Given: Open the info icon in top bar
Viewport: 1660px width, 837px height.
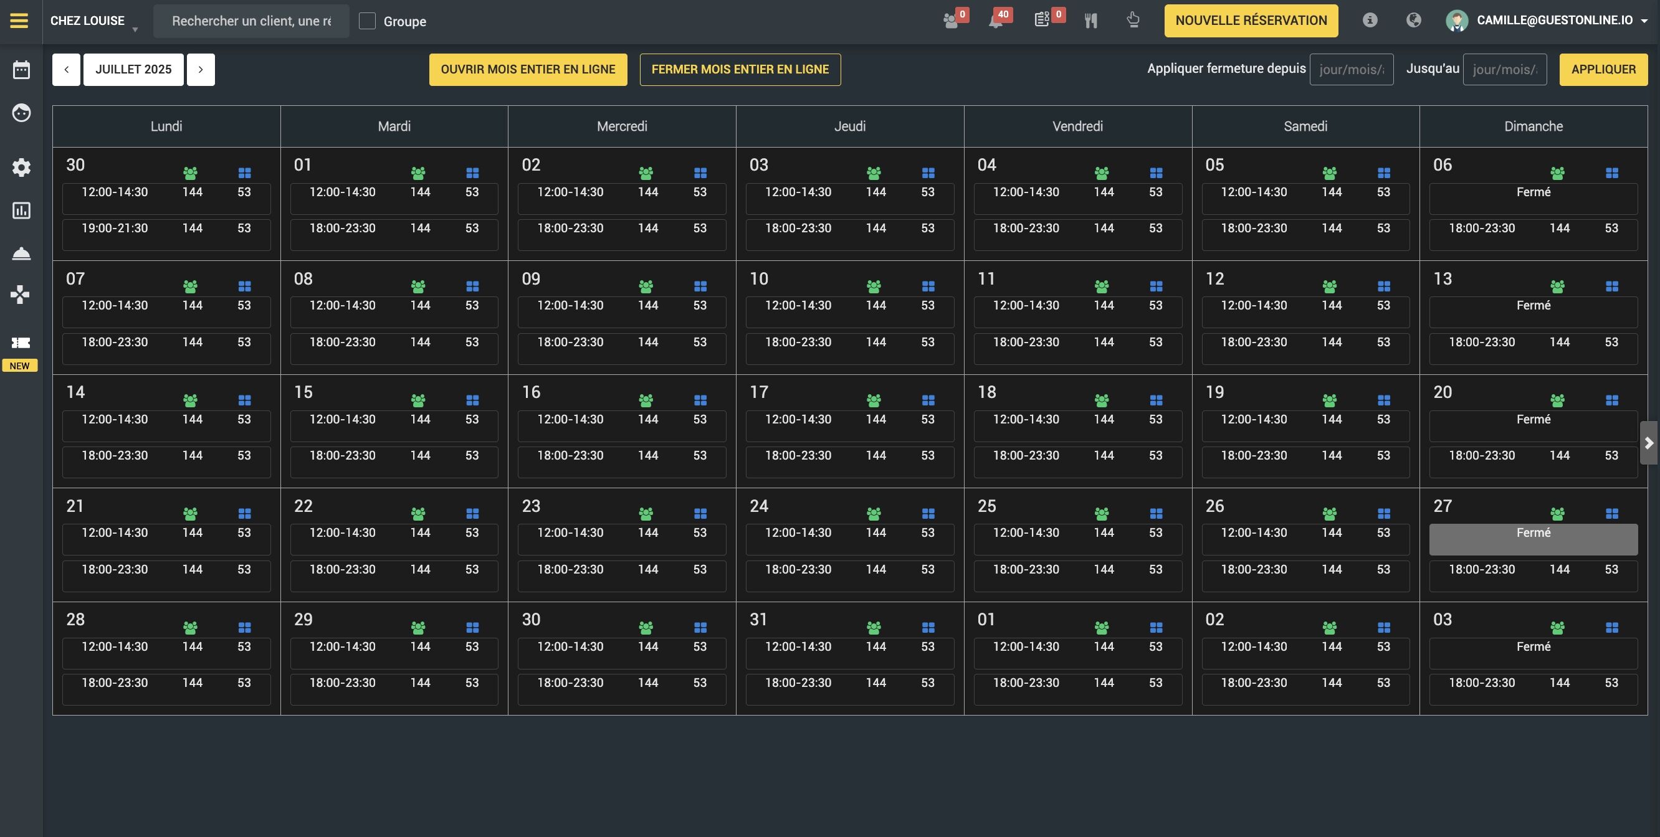Looking at the screenshot, I should 1370,21.
